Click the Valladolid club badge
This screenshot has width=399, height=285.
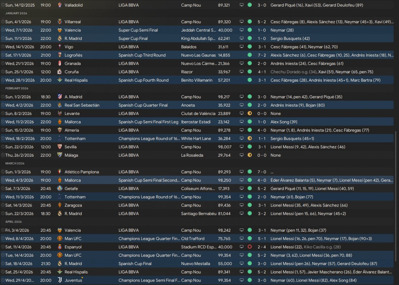tap(60, 5)
